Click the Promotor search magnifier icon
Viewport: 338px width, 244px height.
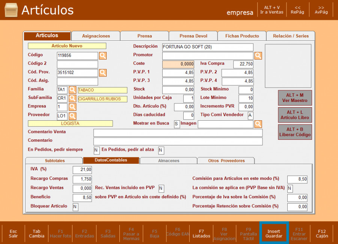(x=258, y=56)
